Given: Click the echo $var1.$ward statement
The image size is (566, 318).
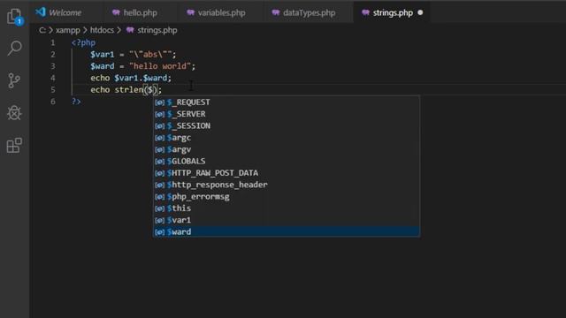Looking at the screenshot, I should (131, 78).
